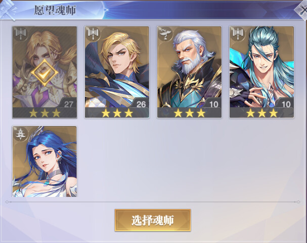Image resolution: width=307 pixels, height=243 pixels.
Task: Click the lamp class icon on the white-bearded hero card
Action: pyautogui.click(x=166, y=34)
